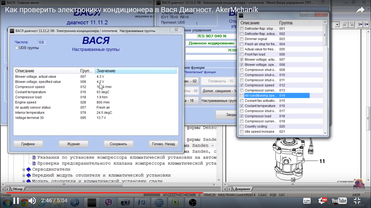This screenshot has width=371, height=208.
Task: Click the OBS icon in taskbar
Action: point(192,202)
